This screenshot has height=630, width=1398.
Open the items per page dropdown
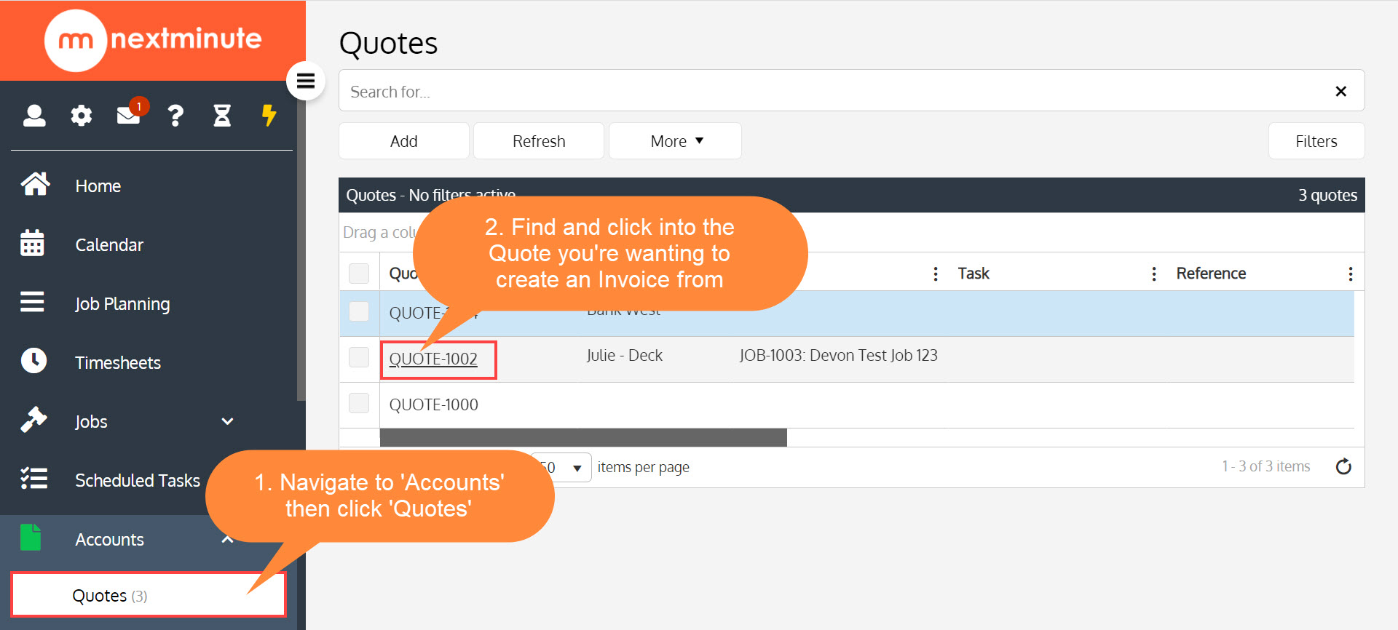561,467
